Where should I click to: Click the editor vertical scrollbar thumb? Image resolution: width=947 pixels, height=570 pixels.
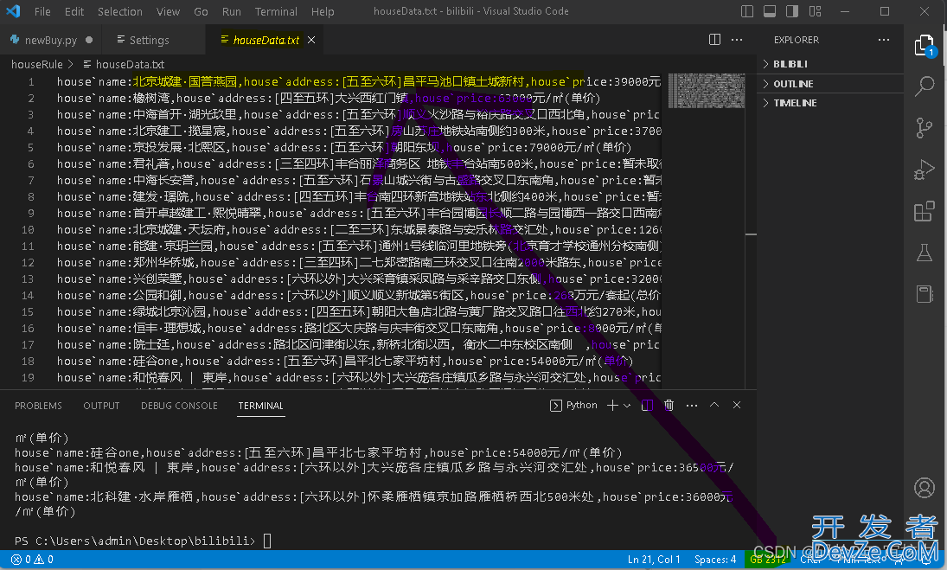[752, 234]
